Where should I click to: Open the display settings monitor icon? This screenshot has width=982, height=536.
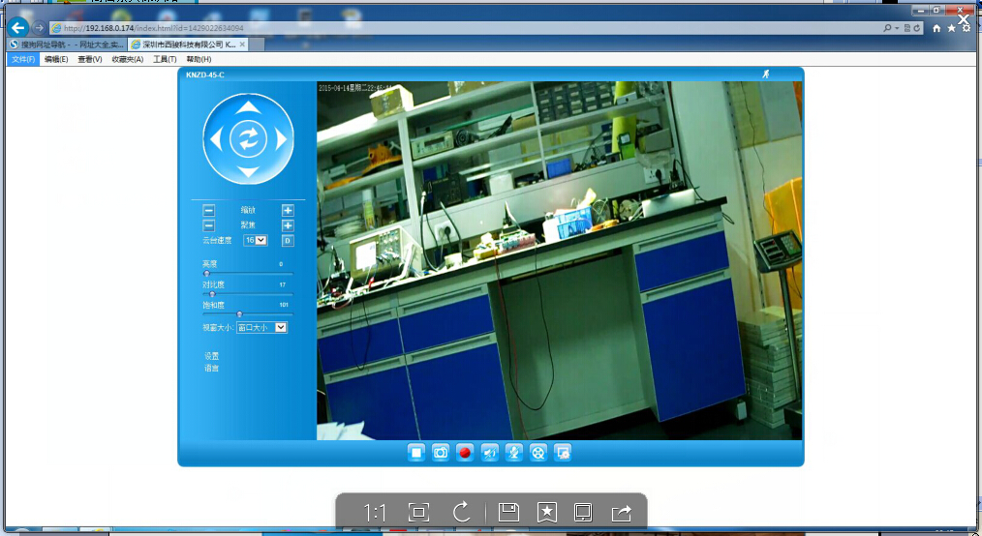[563, 452]
